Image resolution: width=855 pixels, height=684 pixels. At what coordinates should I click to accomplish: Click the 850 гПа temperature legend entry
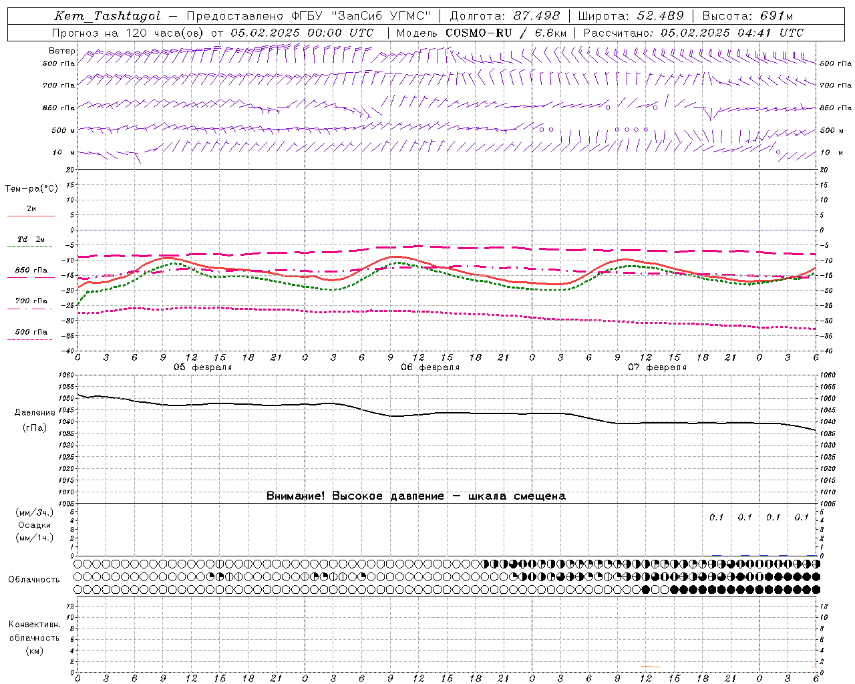pyautogui.click(x=31, y=271)
